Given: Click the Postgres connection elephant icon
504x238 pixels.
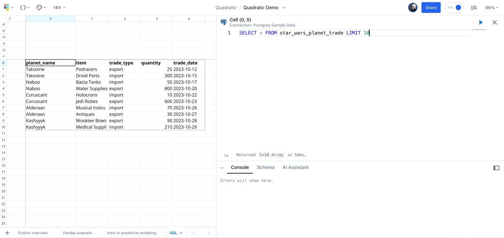Looking at the screenshot, I should click(x=224, y=22).
